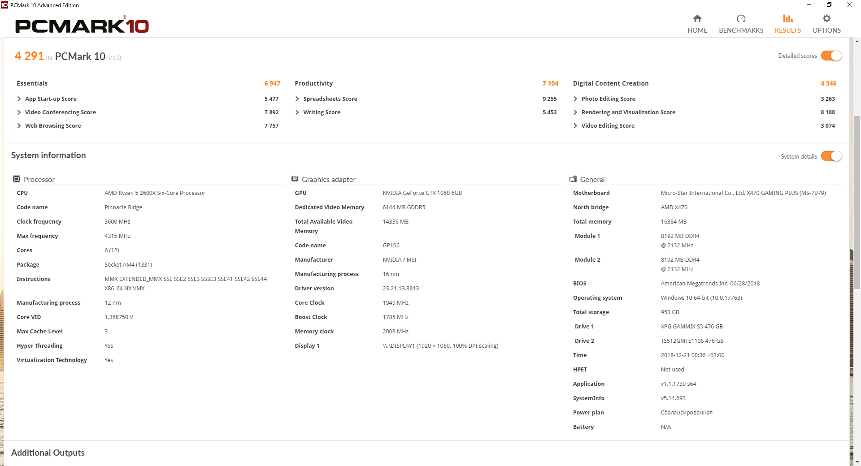Click the Graphics adapter card icon
861x466 pixels.
(295, 179)
